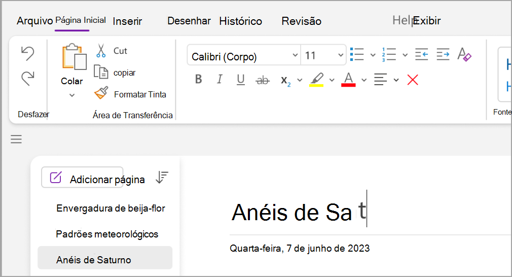This screenshot has height=277, width=512.
Task: Click the date Quarta-feira, 7 de junho de 2023
Action: [300, 248]
